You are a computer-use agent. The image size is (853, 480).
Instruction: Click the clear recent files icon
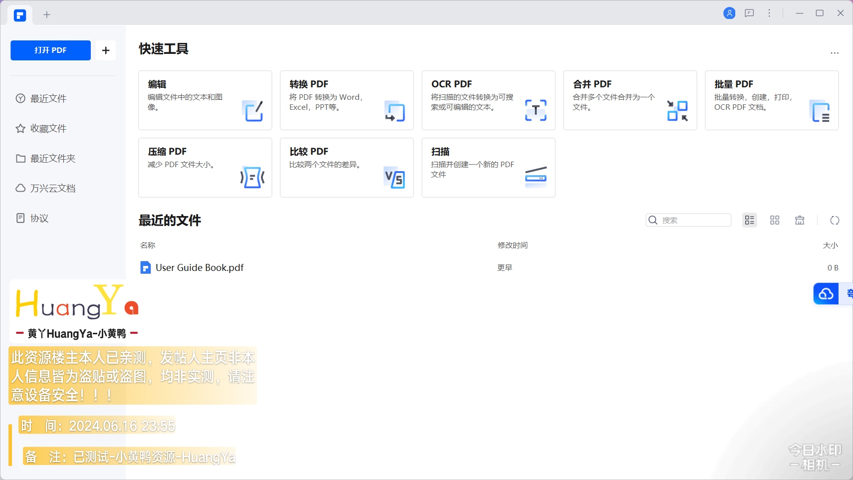point(800,220)
